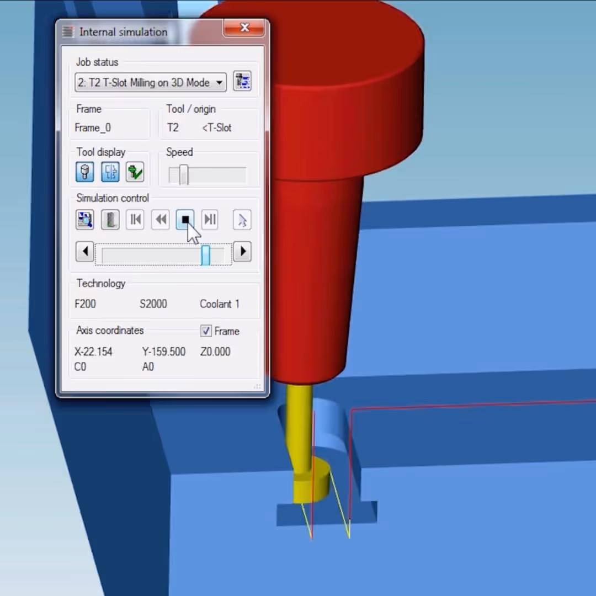Open the Job status dropdown
This screenshot has width=596, height=596.
(151, 82)
